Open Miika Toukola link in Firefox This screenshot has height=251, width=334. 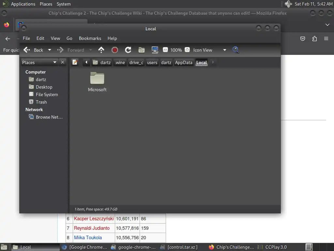click(88, 238)
